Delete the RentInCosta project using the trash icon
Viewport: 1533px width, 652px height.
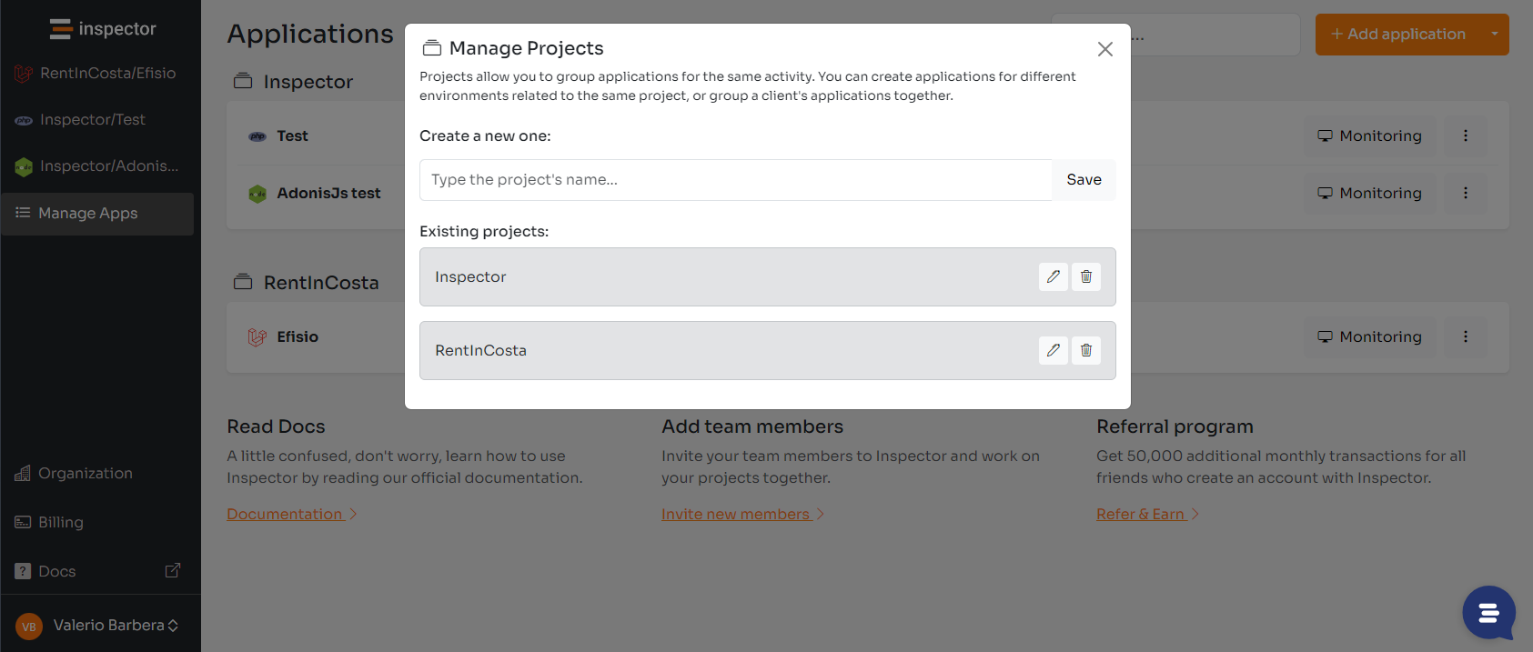coord(1085,350)
